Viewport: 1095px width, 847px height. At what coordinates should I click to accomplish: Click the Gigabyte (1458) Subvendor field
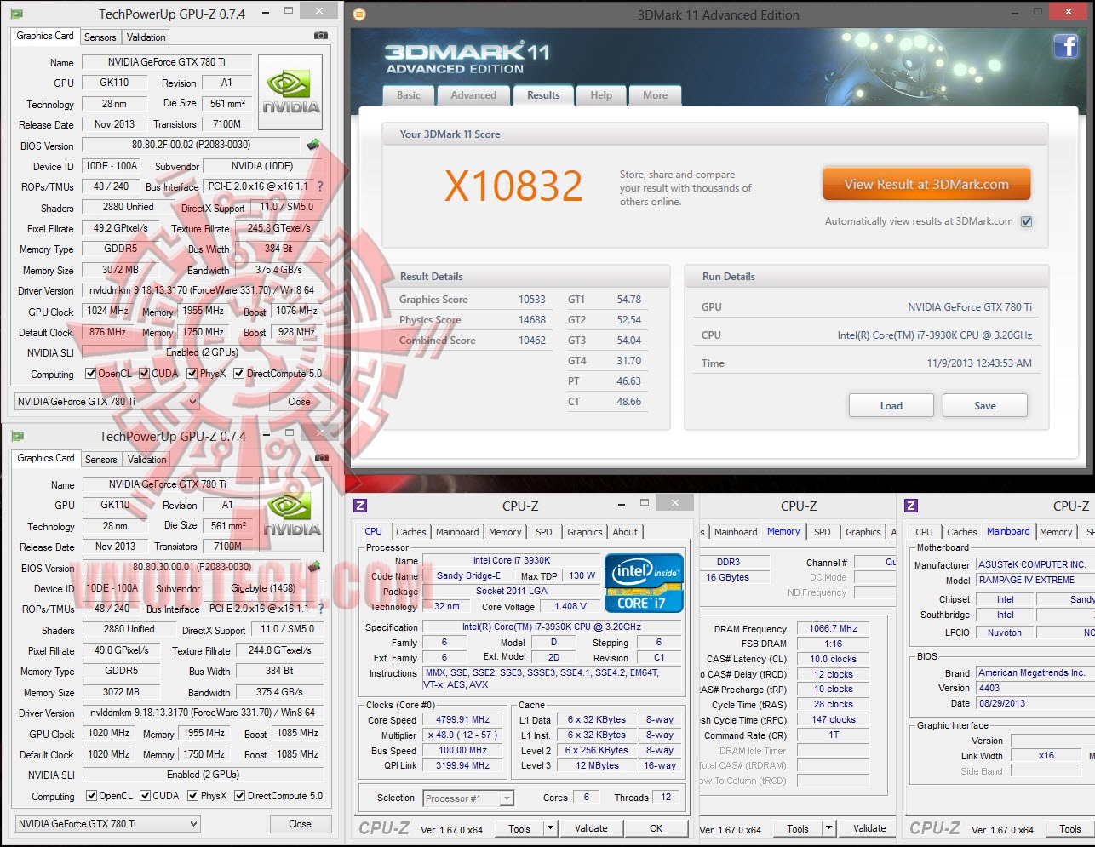pyautogui.click(x=263, y=589)
